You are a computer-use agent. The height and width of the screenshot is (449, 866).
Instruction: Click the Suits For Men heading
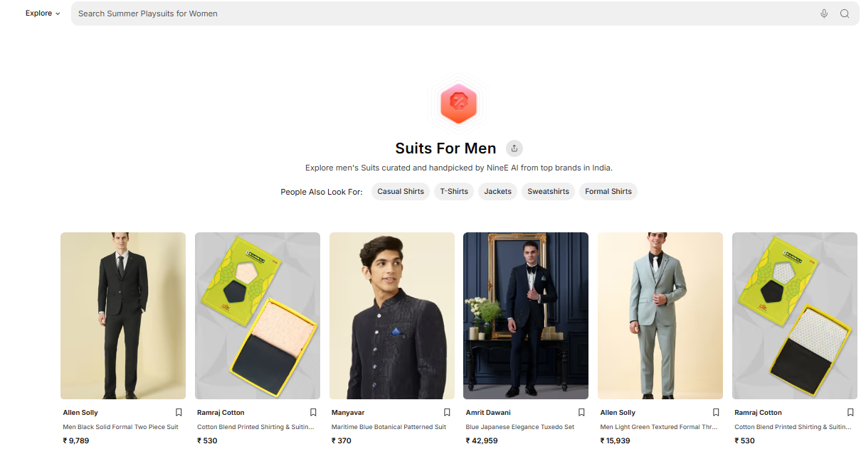[x=445, y=148]
